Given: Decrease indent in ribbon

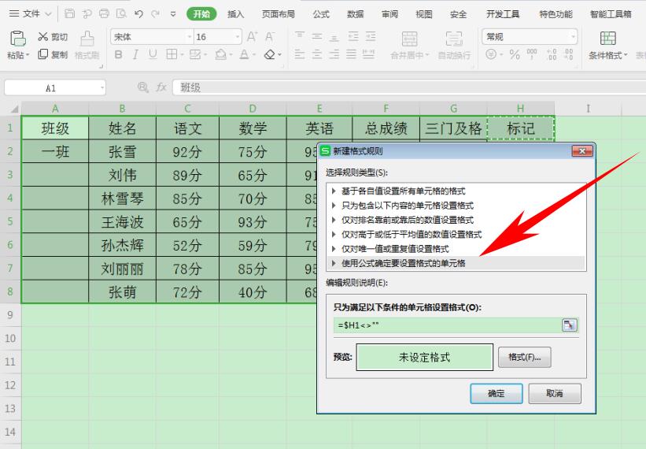Looking at the screenshot, I should (x=353, y=36).
